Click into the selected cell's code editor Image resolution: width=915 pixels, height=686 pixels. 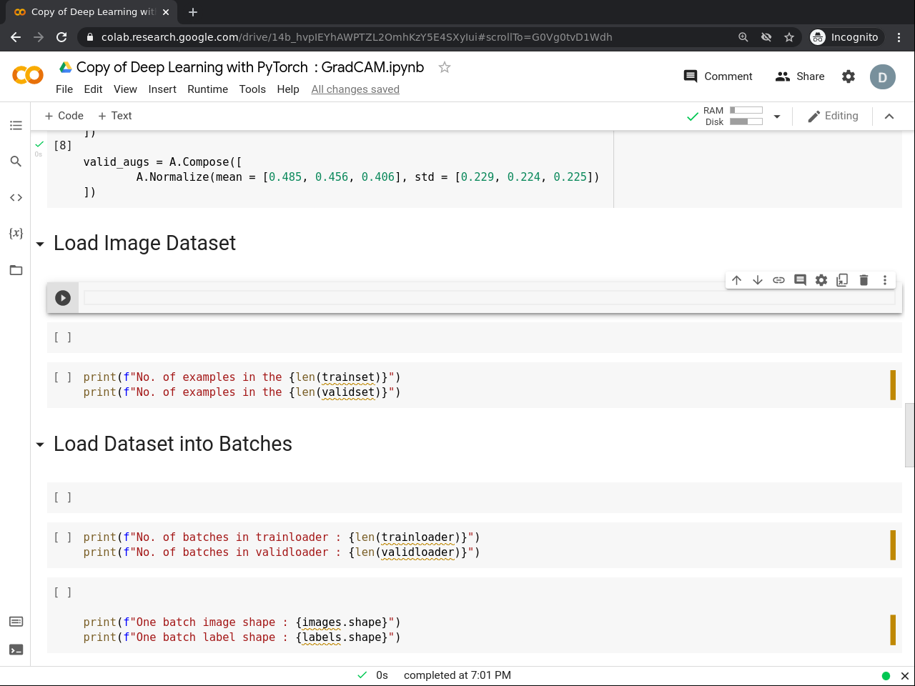click(x=489, y=298)
